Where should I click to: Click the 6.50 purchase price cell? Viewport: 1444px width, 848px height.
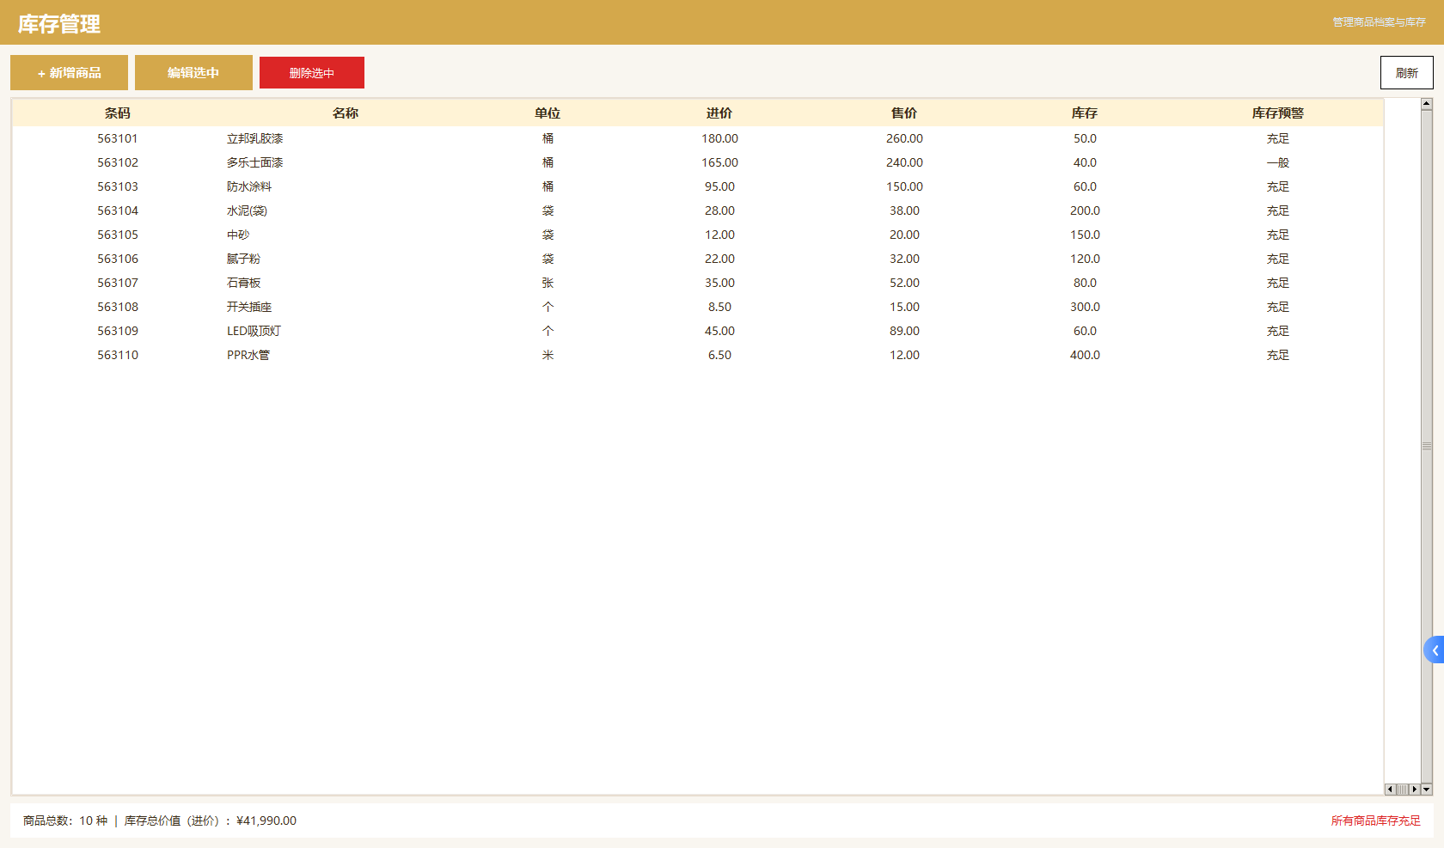click(719, 355)
